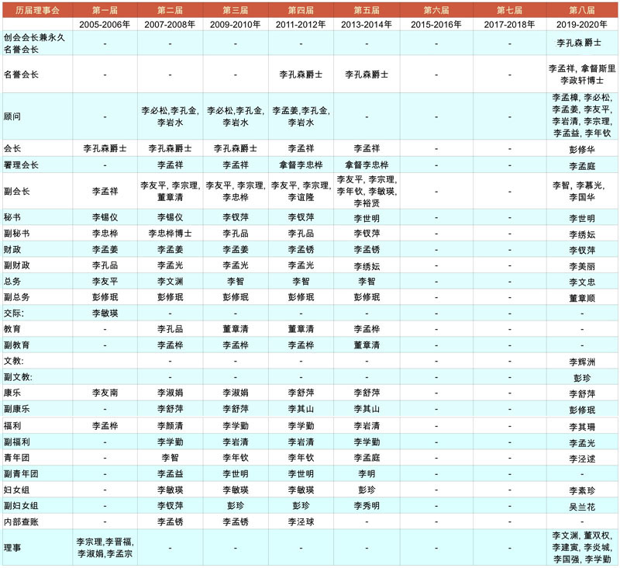Click 董章顺 in the 副总务 row
This screenshot has height=568, width=620.
coord(582,297)
